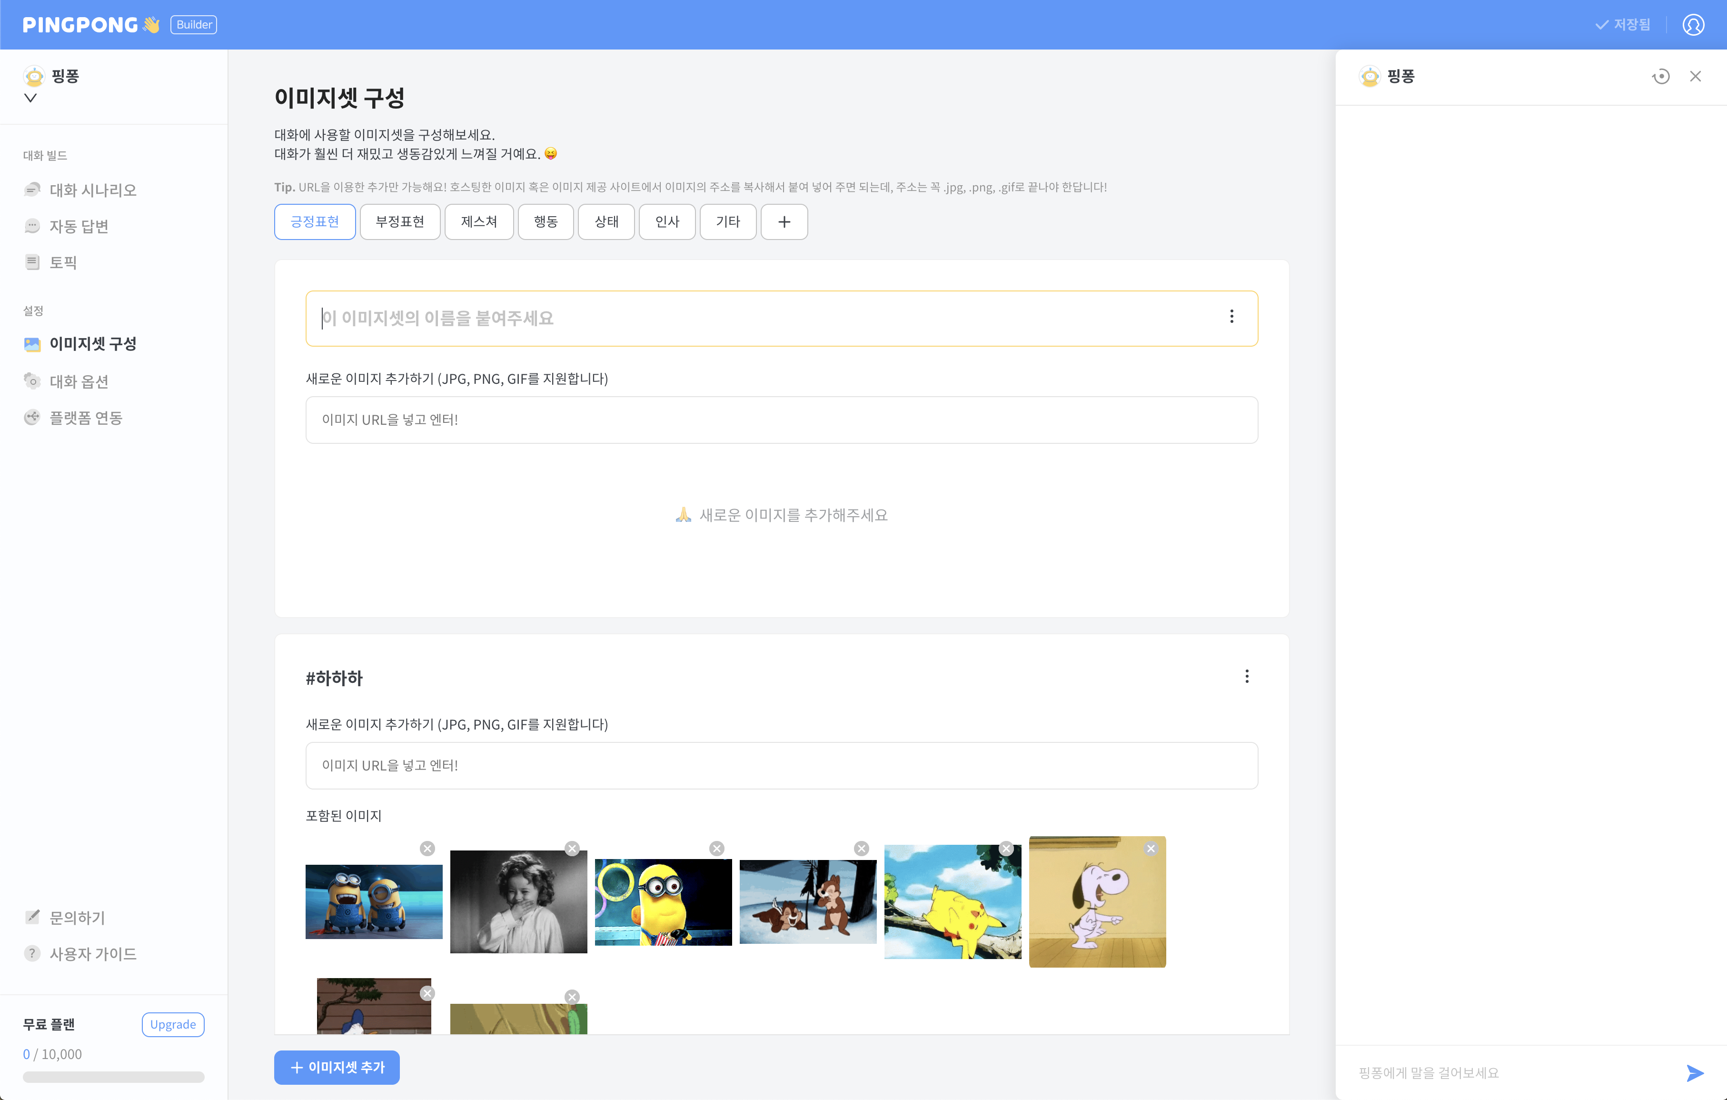Image resolution: width=1727 pixels, height=1100 pixels.
Task: Switch to the 상태 tab
Action: pyautogui.click(x=606, y=222)
